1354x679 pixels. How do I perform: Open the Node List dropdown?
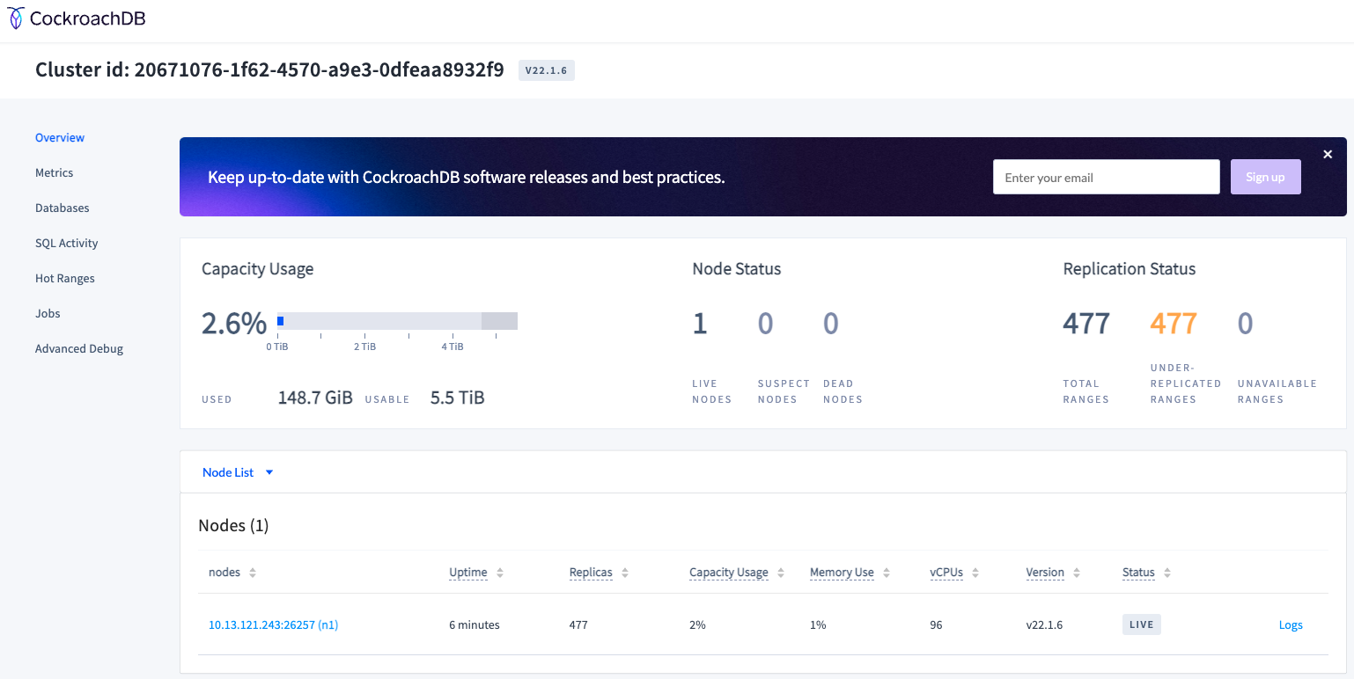(x=238, y=472)
